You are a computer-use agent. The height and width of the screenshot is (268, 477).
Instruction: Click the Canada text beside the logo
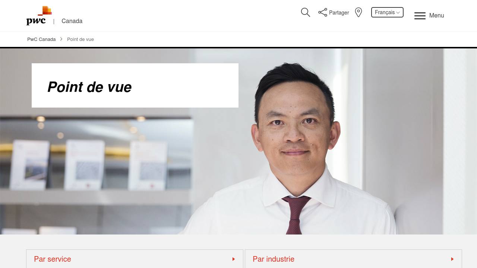(x=72, y=21)
